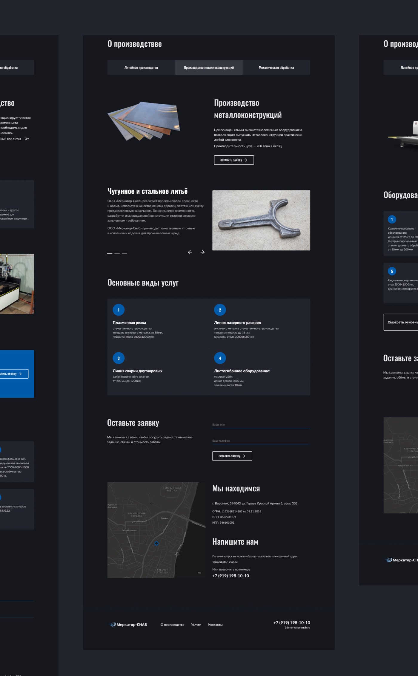This screenshot has height=676, width=418.
Task: Click the Чугунное и стальное литьё heading
Action: pyautogui.click(x=147, y=191)
